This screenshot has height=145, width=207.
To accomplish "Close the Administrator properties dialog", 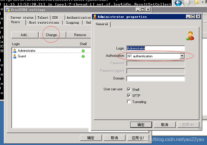I will tap(198, 17).
